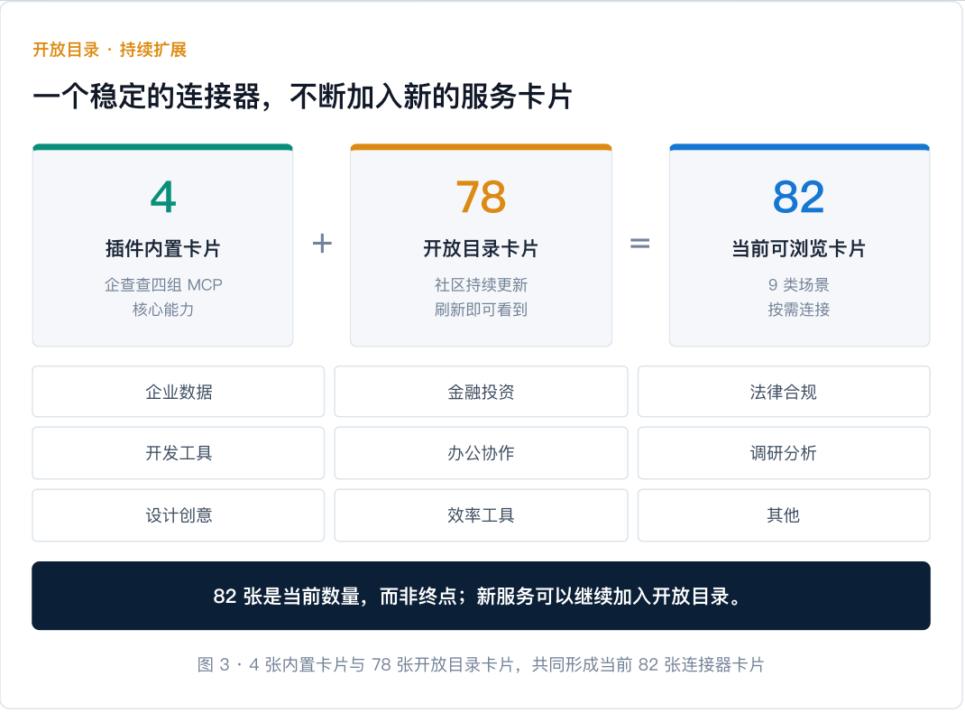Viewport: 965px width, 713px height.
Task: Click the 一个稳定的连接器 main headline
Action: 302,97
